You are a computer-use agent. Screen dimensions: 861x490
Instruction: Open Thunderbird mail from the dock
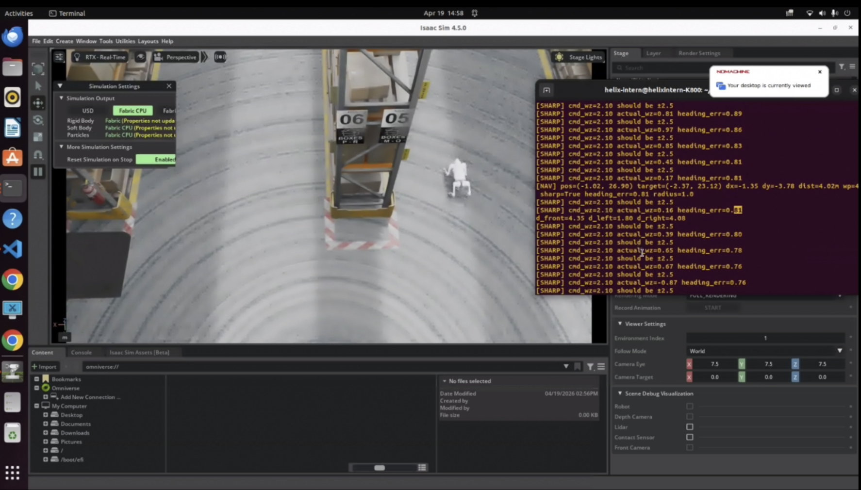[x=13, y=36]
